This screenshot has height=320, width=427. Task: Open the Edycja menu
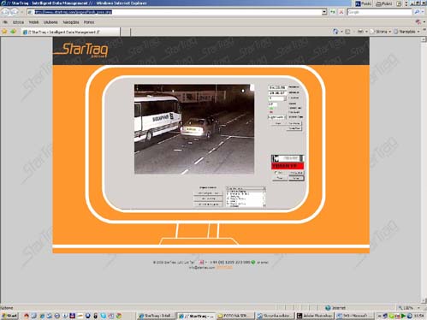(18, 22)
